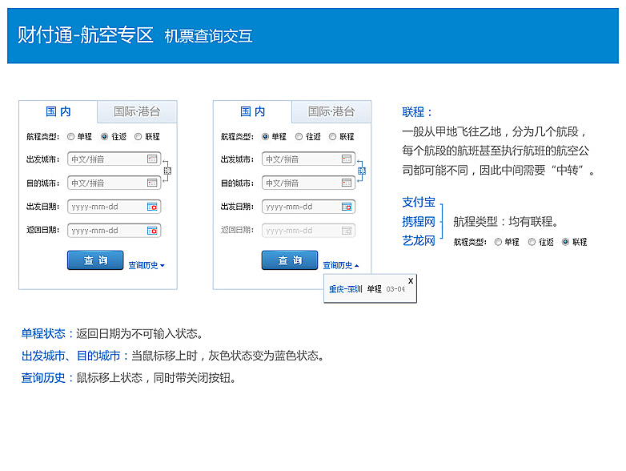
Task: Click disabled 返回日期 input in middle panel
Action: click(x=309, y=231)
